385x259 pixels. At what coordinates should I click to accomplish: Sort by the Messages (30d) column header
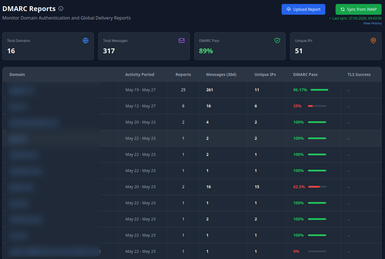click(221, 75)
